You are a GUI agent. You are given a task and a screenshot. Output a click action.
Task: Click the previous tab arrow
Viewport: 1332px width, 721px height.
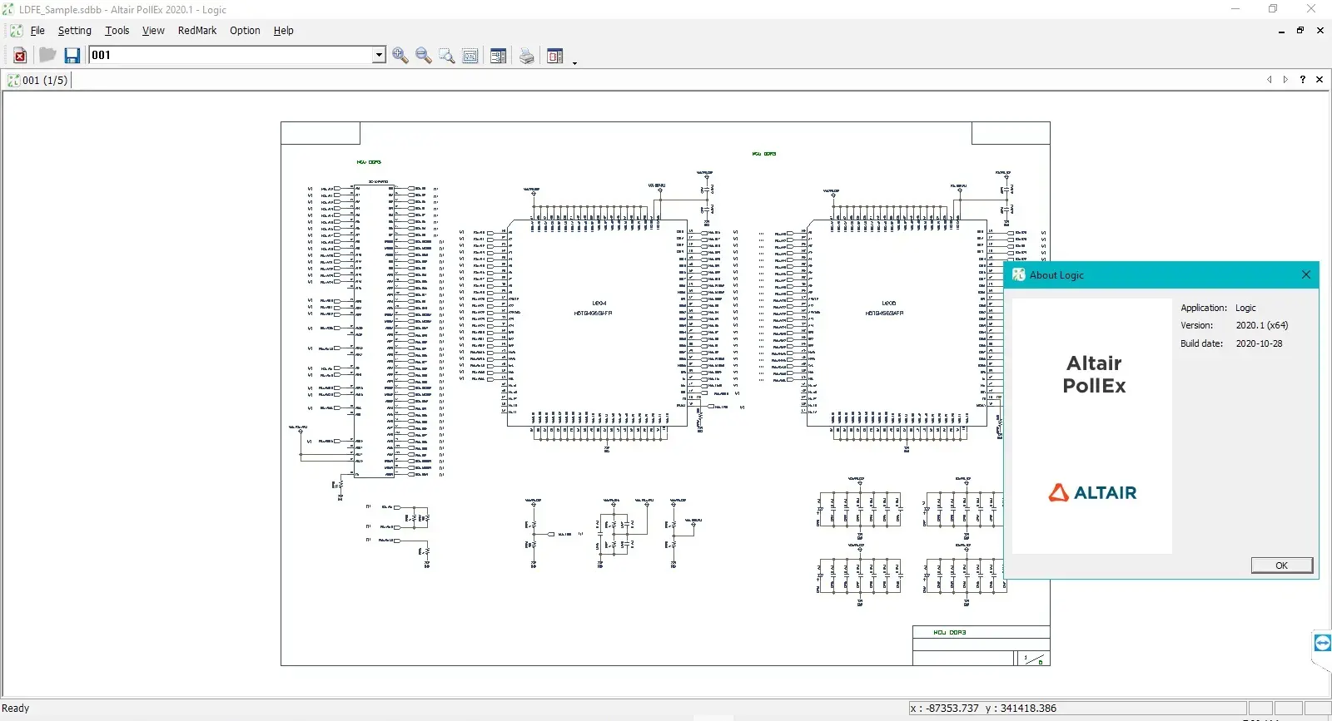point(1269,80)
